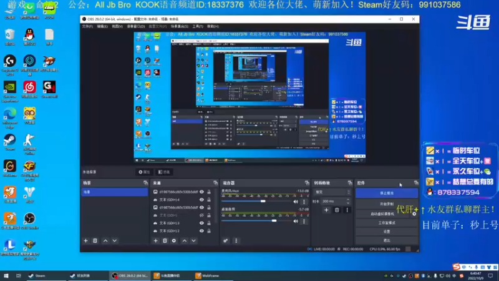Open OBS 设置 settings button
499x281 pixels.
pos(387,232)
